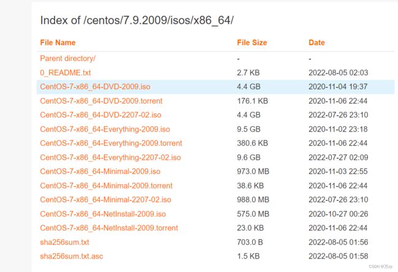The image size is (398, 272).
Task: Click CentOS-7-x86_64-NetInstall-2009.iso link
Action: point(103,214)
